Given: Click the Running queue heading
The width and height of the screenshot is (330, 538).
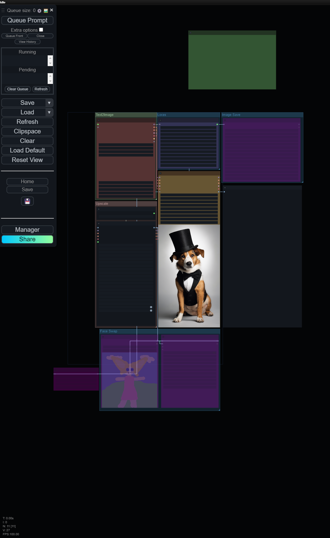Looking at the screenshot, I should click(x=27, y=52).
